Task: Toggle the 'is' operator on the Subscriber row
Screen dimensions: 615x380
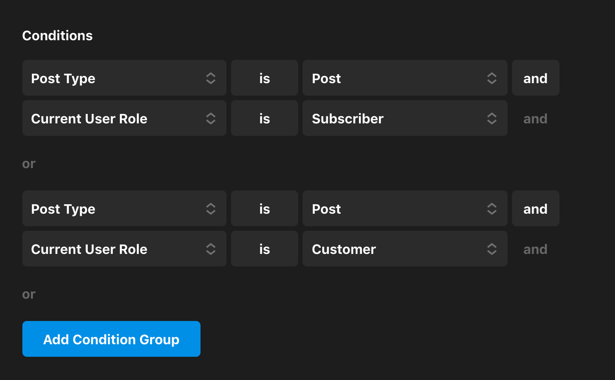Action: (264, 118)
